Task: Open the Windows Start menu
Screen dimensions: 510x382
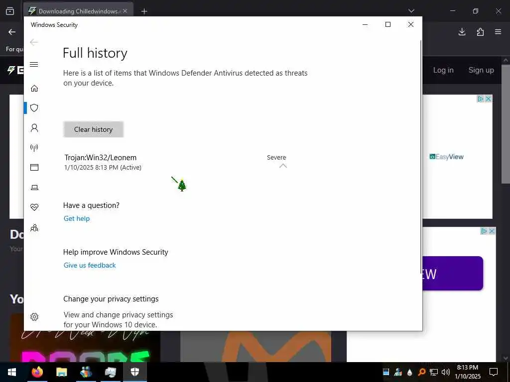Action: point(12,372)
